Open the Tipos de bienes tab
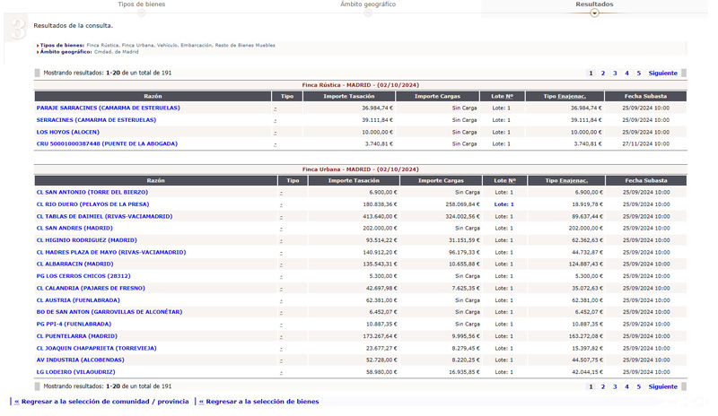Viewport: 718px width, 416px height. coord(141,4)
